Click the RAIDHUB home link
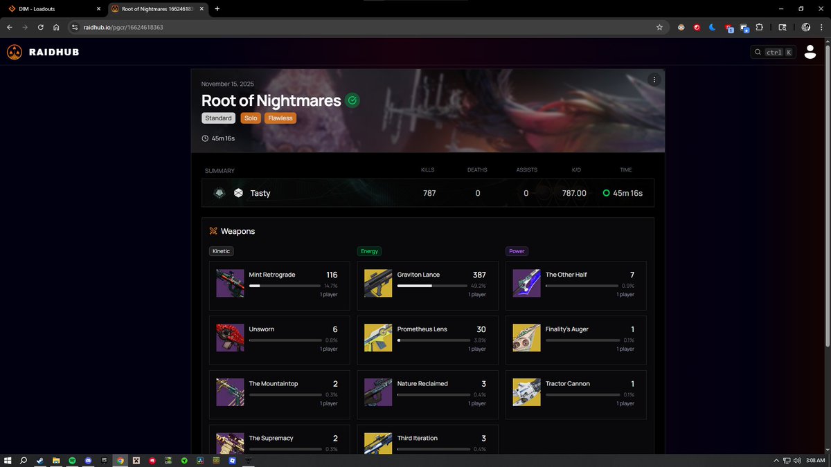 click(x=54, y=52)
